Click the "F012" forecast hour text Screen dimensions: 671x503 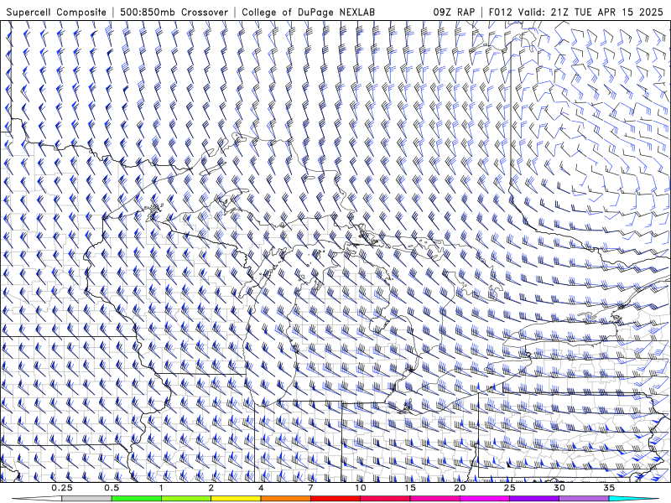pos(500,13)
